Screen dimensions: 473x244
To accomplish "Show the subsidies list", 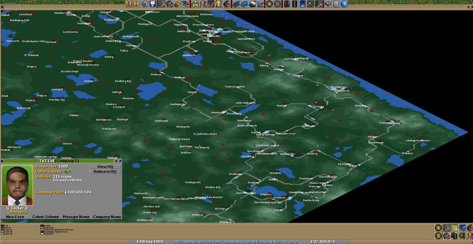I will coord(177,4).
